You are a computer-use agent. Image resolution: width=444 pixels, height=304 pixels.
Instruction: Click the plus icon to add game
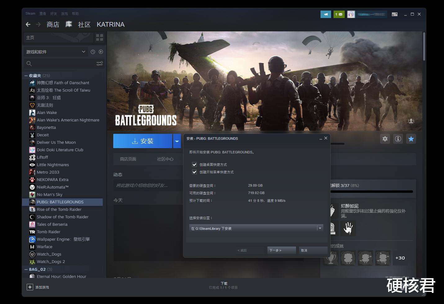pos(30,287)
